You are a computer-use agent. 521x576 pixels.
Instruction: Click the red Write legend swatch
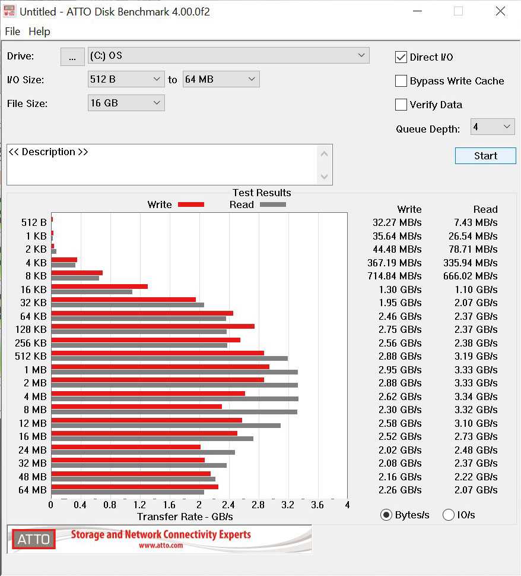(190, 204)
